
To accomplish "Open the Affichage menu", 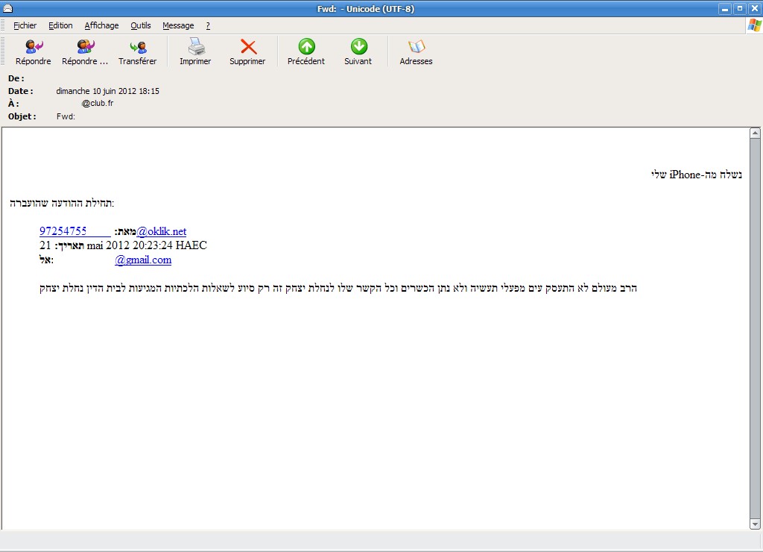I will (x=101, y=25).
